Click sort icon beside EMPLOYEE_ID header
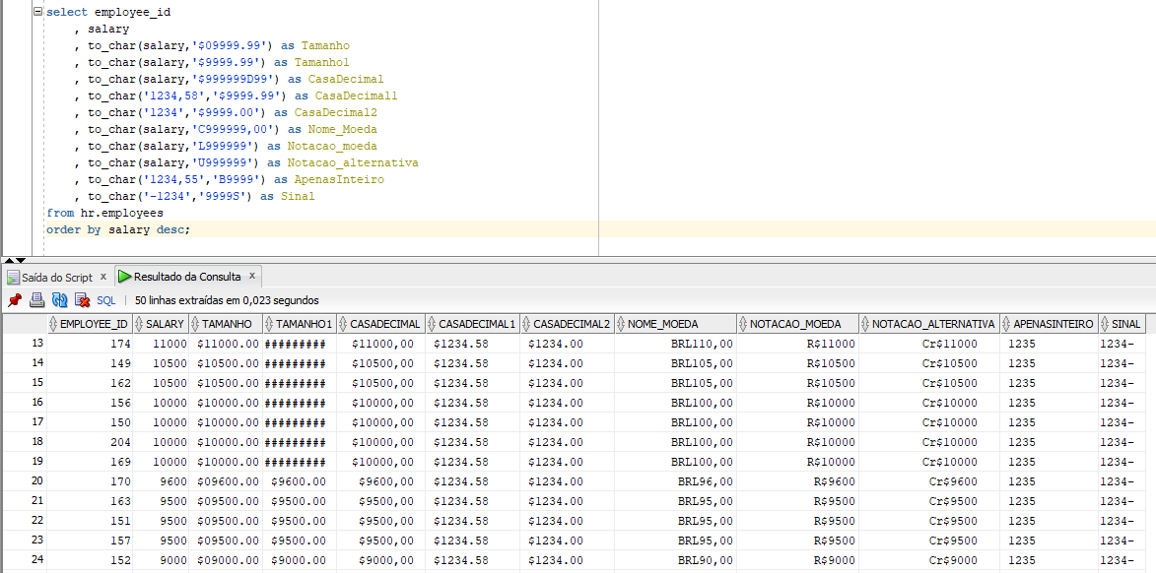Screen dimensions: 1156x573 (x=53, y=323)
